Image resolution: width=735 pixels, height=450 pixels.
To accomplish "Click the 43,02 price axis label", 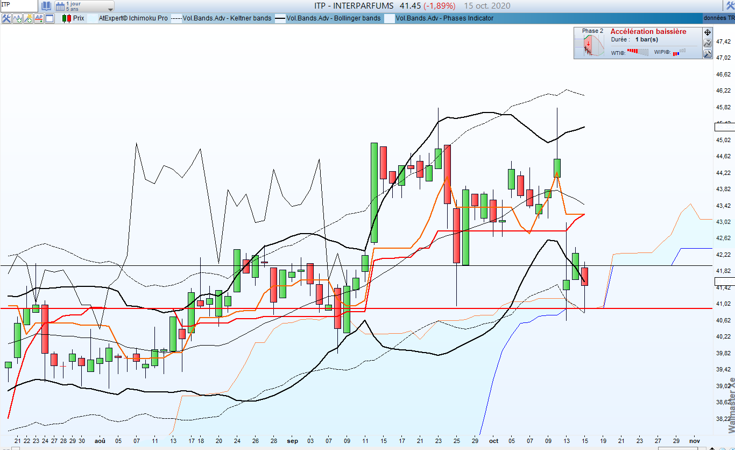I will coord(723,222).
